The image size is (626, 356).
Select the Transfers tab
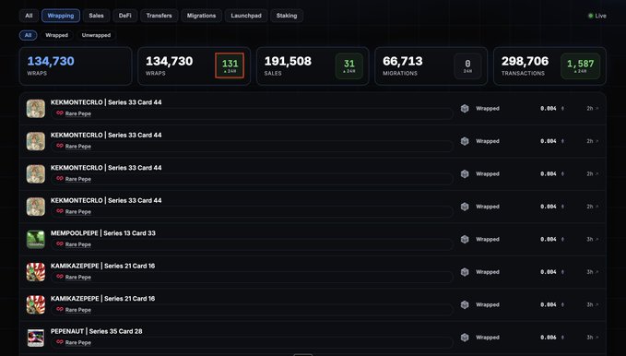[159, 16]
